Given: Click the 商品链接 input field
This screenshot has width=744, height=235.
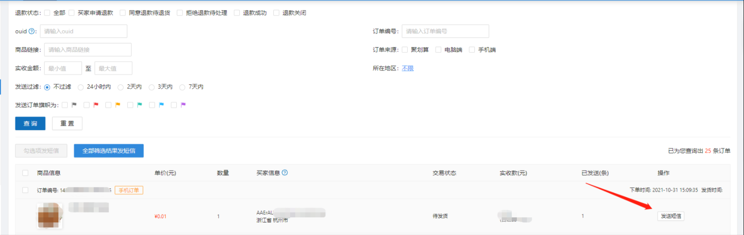Looking at the screenshot, I should (x=88, y=50).
